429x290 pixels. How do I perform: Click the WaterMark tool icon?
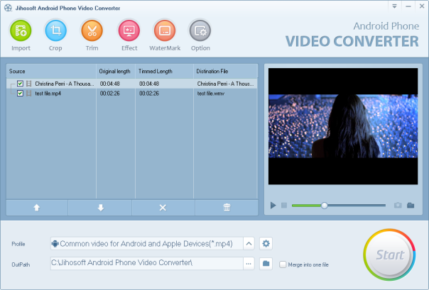(164, 31)
